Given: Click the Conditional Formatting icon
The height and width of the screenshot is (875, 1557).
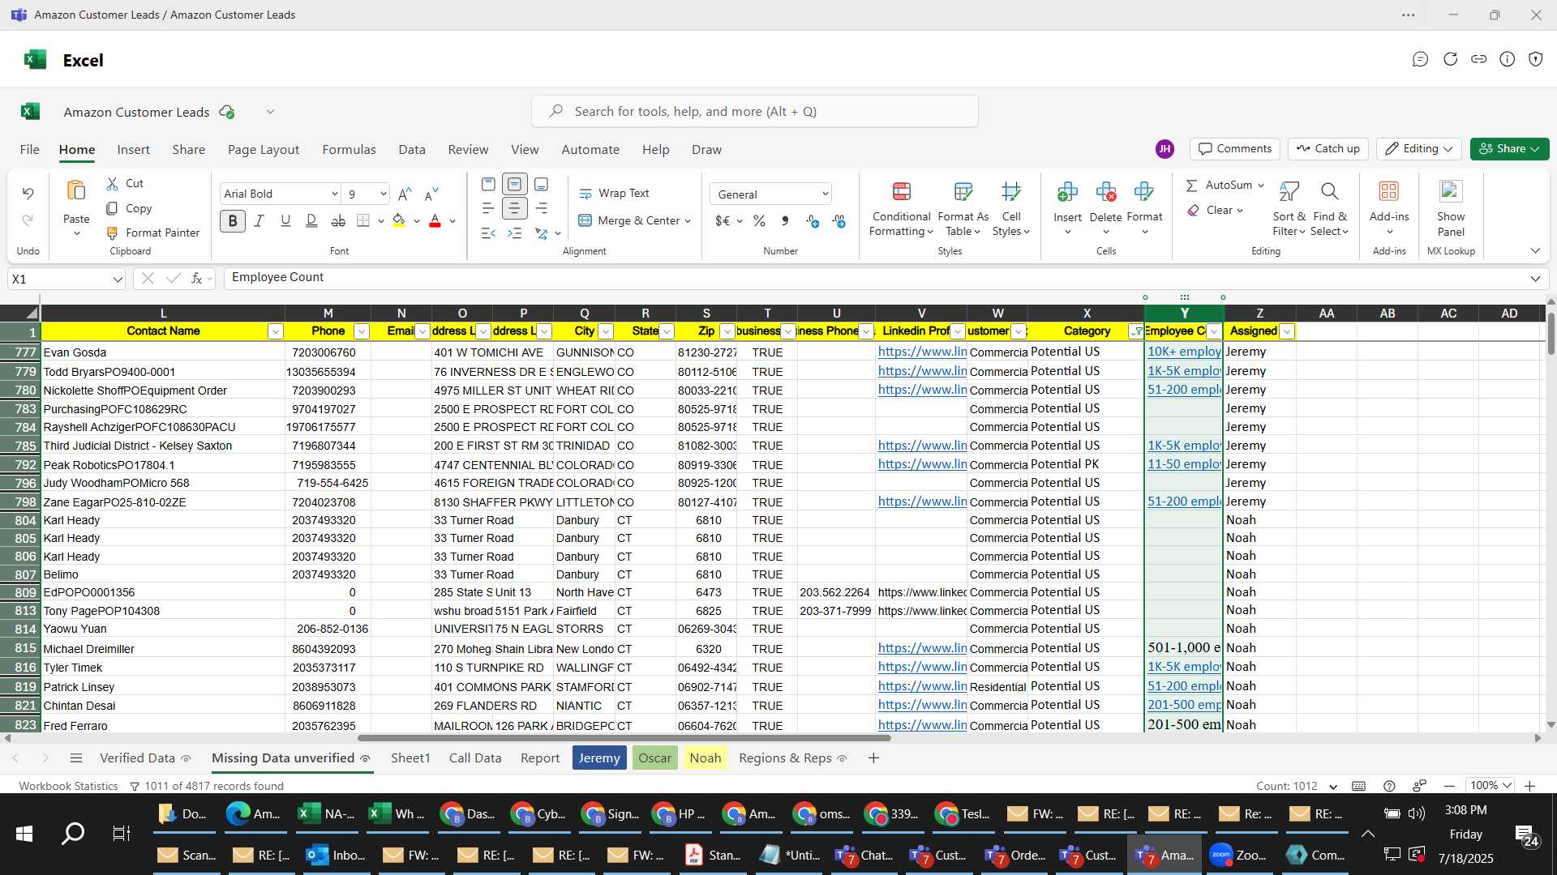Looking at the screenshot, I should tap(901, 191).
